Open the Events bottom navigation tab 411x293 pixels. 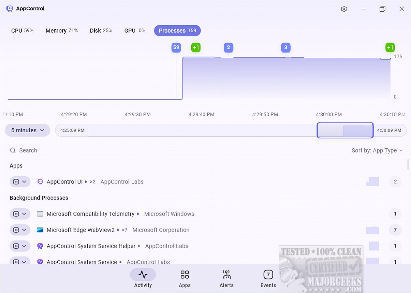click(x=268, y=278)
